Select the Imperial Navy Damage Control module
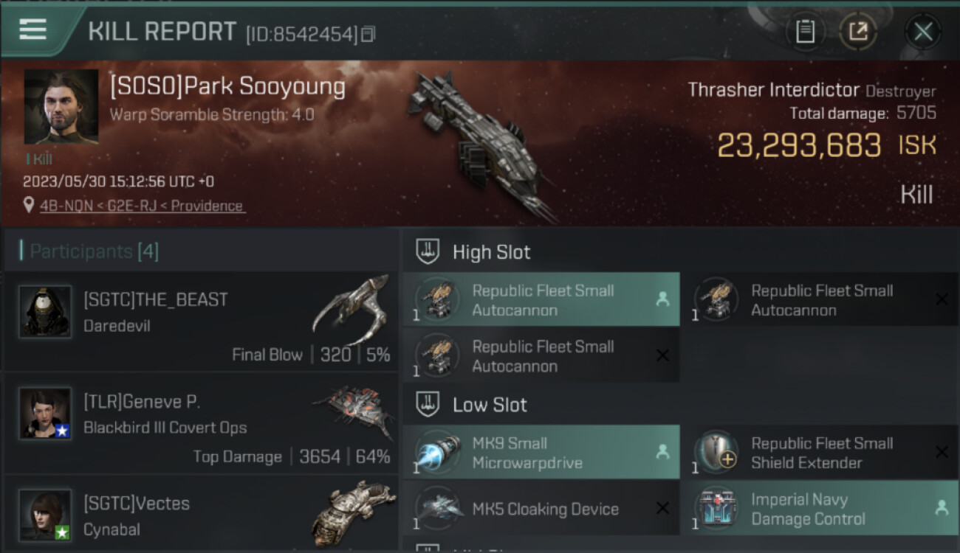Screen dimensions: 960x553 pyautogui.click(x=820, y=507)
